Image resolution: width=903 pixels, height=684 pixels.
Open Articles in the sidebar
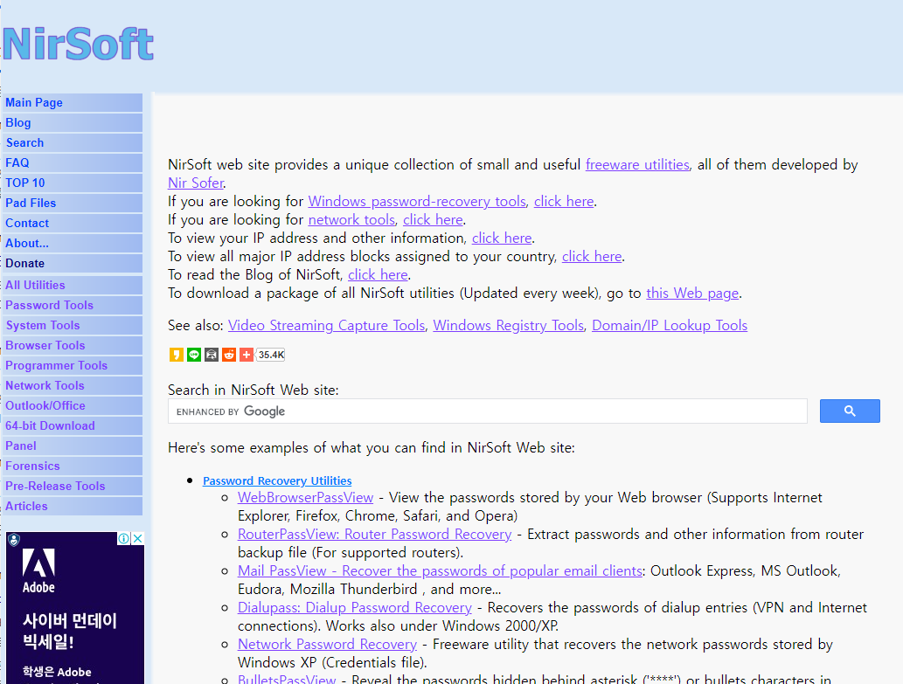[x=73, y=507]
